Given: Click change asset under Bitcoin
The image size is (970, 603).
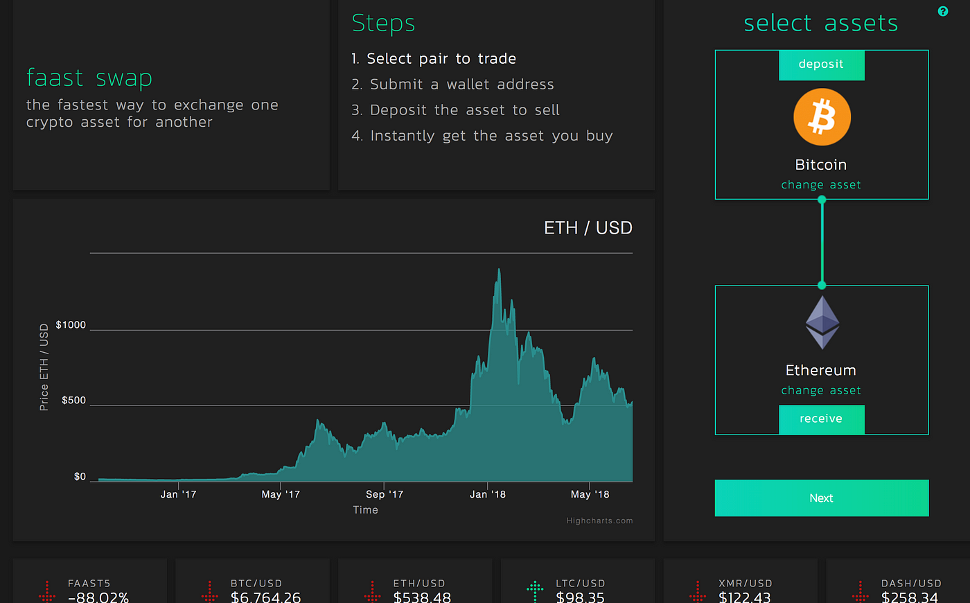Looking at the screenshot, I should point(821,185).
